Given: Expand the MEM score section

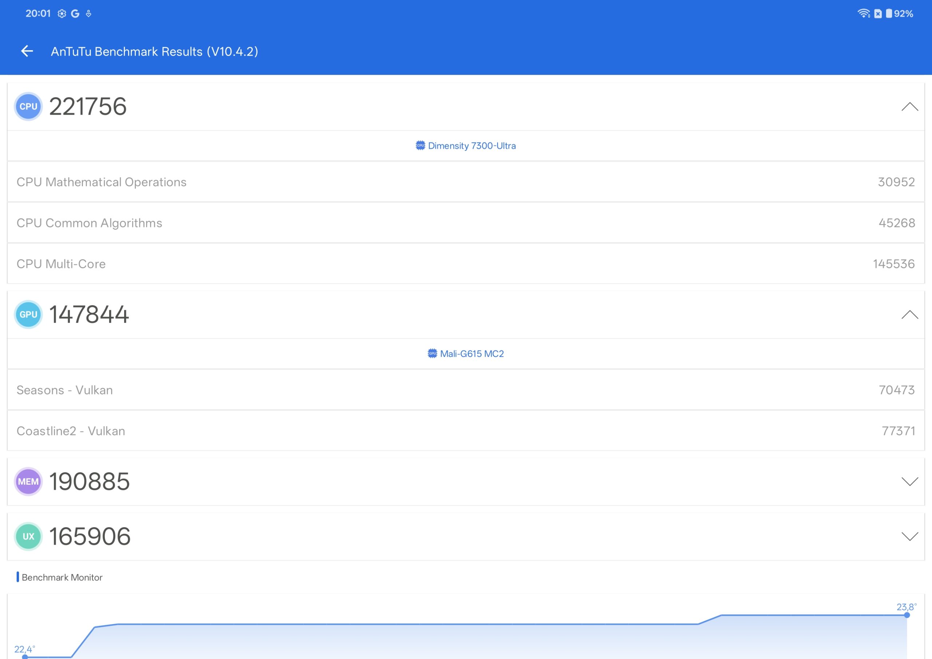Looking at the screenshot, I should (909, 482).
